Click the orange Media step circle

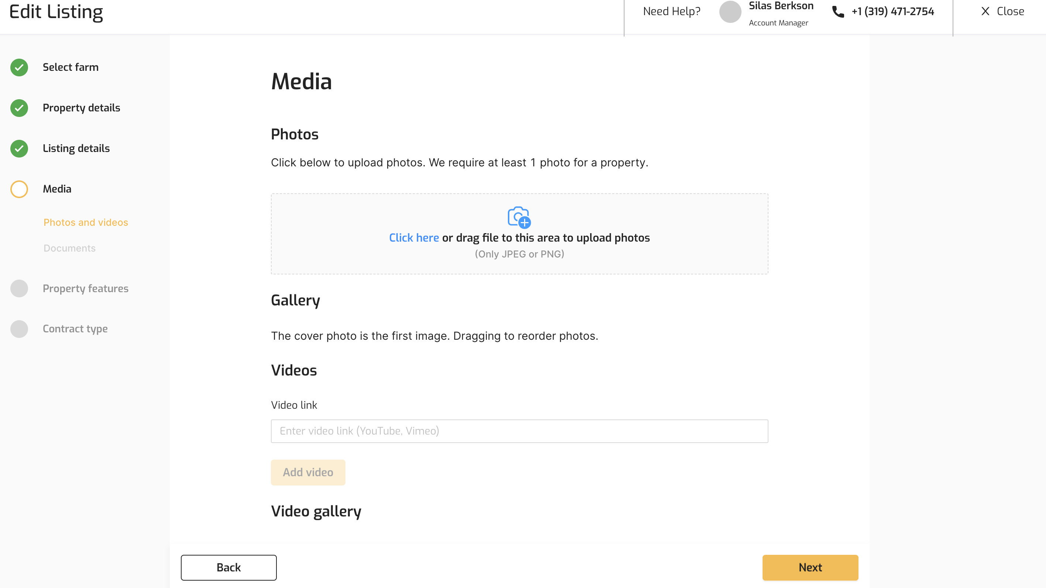[19, 189]
